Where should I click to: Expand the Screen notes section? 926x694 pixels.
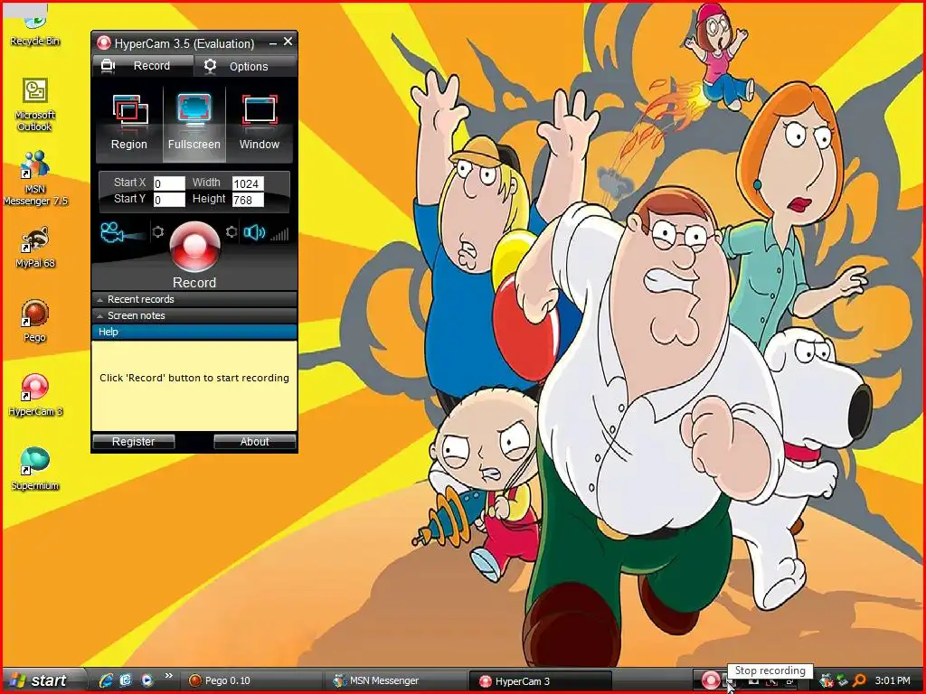(194, 315)
